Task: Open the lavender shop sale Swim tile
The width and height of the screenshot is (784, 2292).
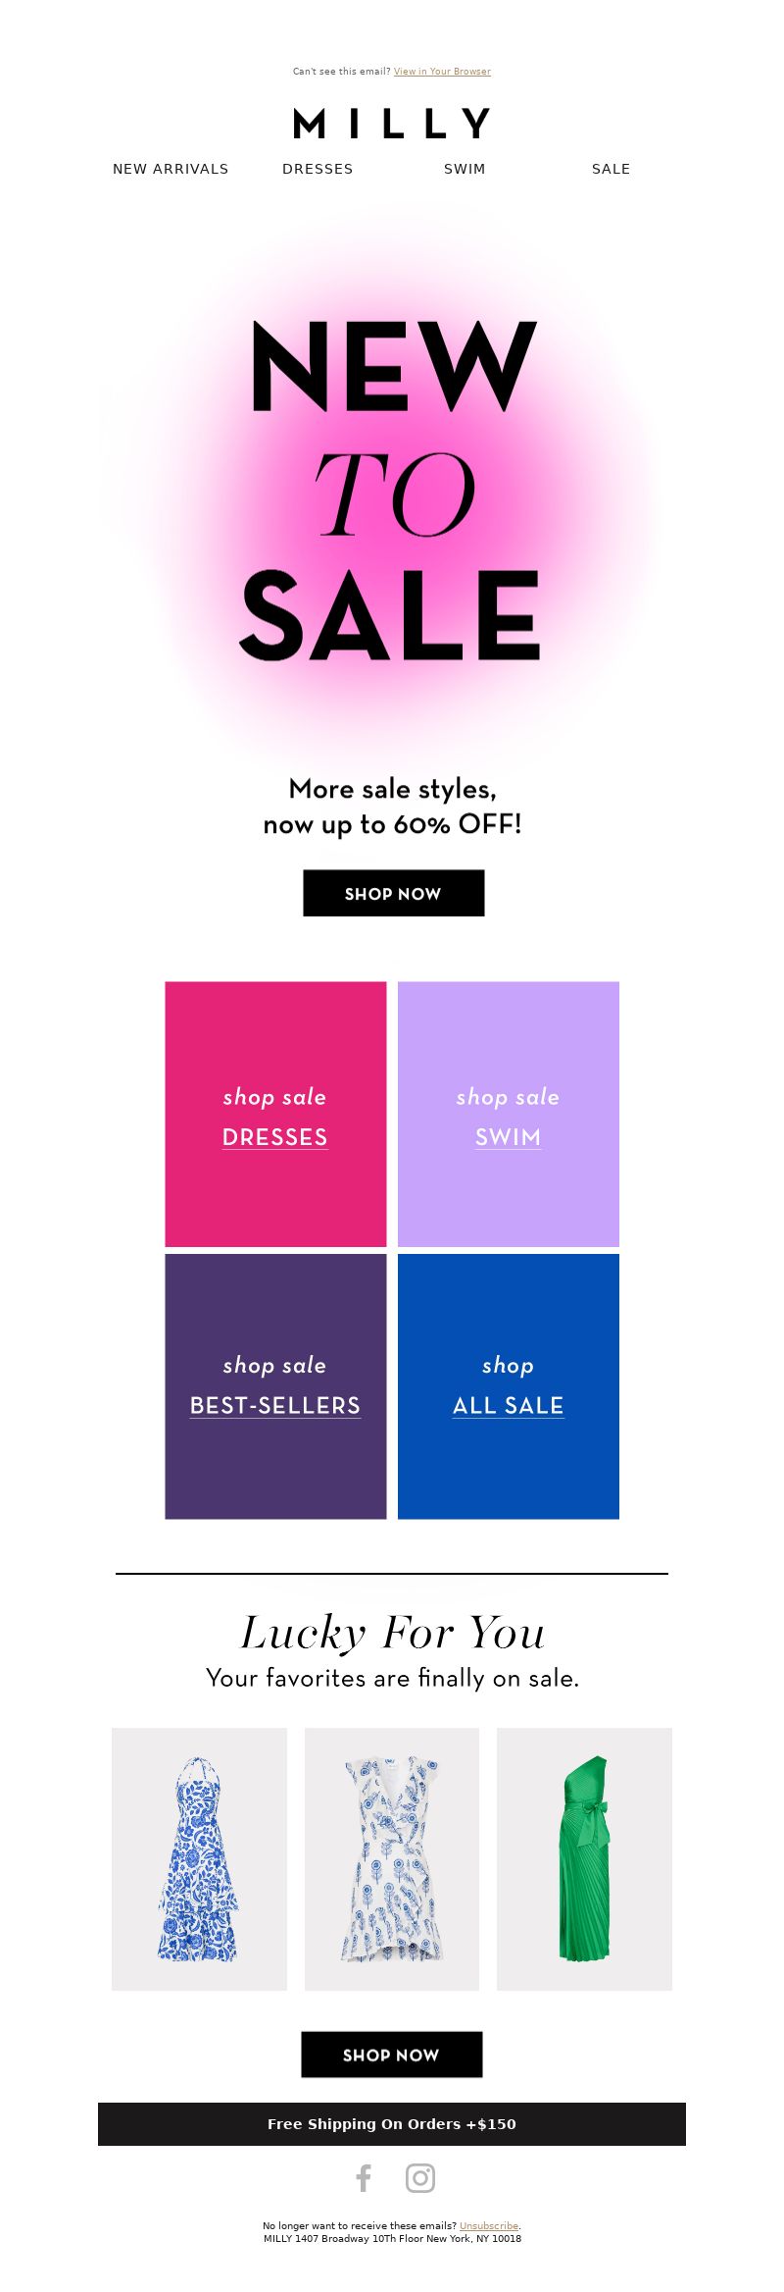Action: 509,1115
